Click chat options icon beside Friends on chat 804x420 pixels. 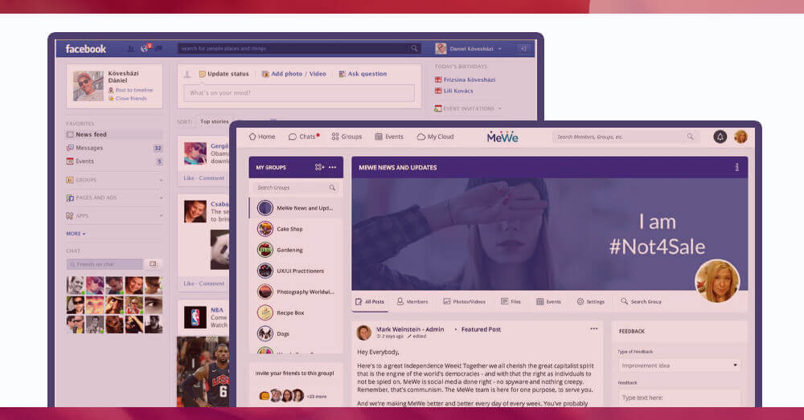[x=153, y=263]
